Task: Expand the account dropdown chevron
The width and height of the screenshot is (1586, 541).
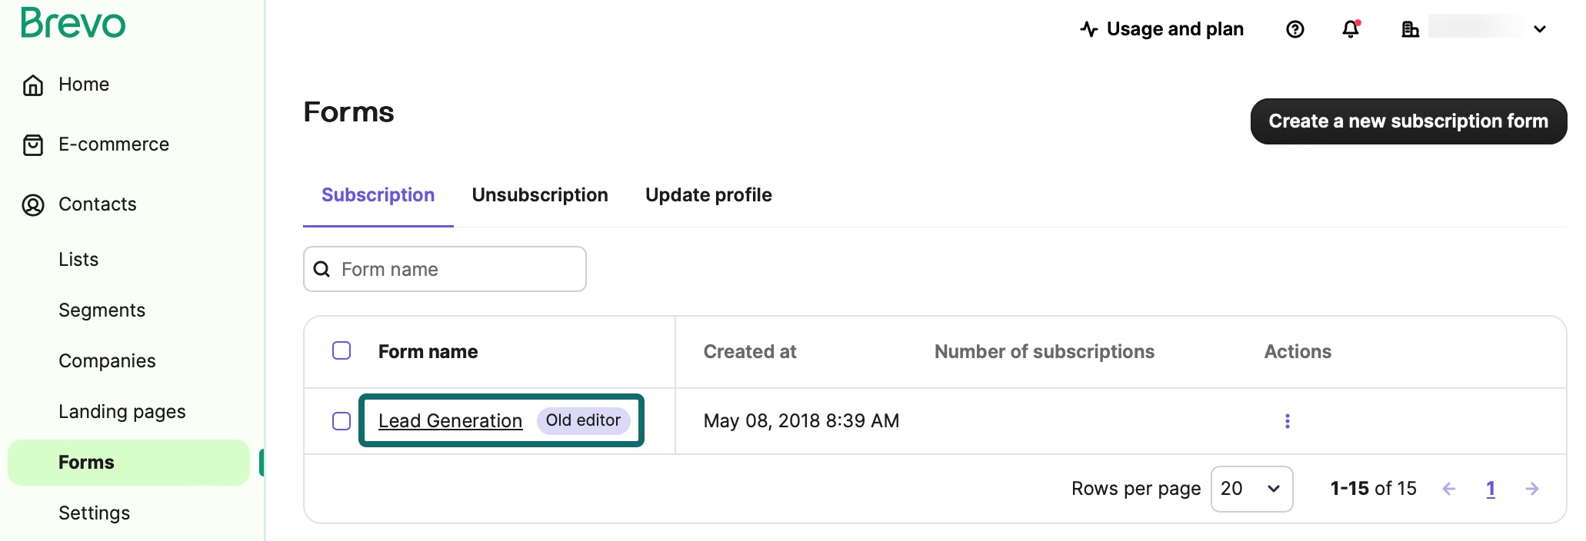Action: point(1540,29)
